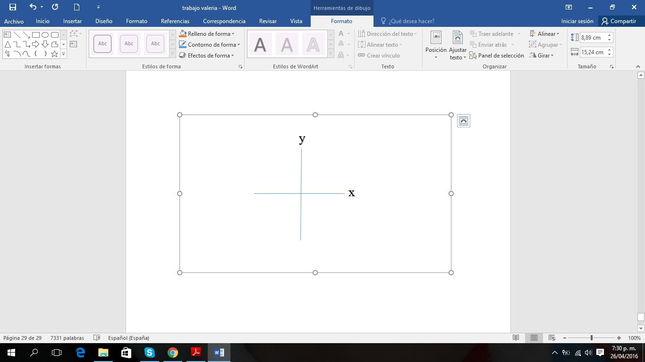
Task: Click the layout options icon beside the canvas
Action: pos(463,121)
